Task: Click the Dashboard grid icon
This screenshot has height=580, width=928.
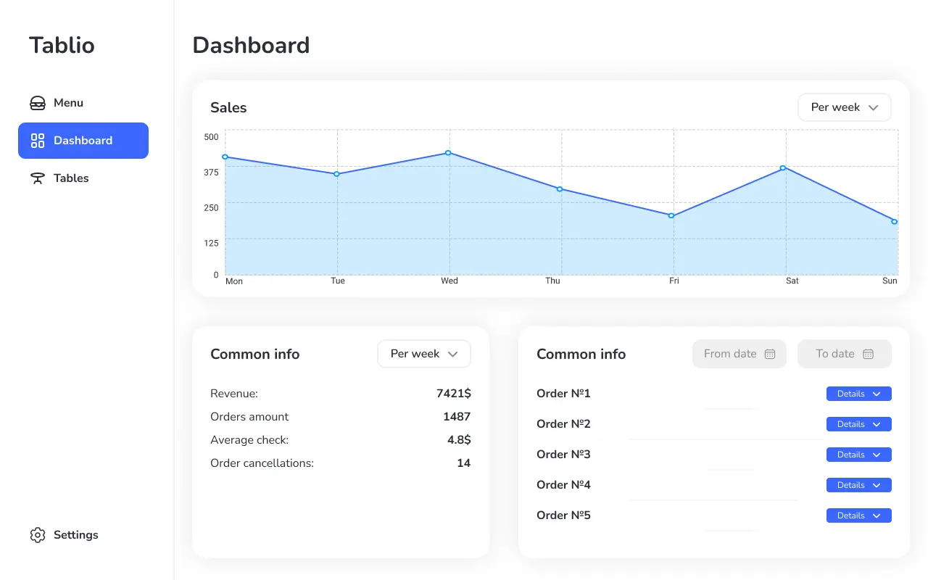Action: click(x=38, y=141)
